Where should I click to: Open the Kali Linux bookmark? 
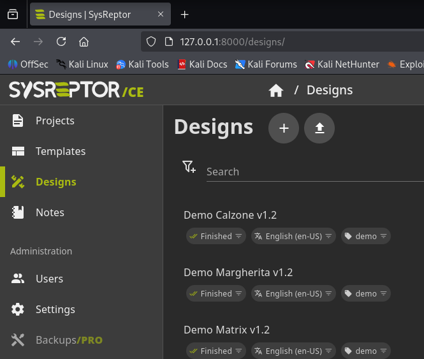coord(82,64)
